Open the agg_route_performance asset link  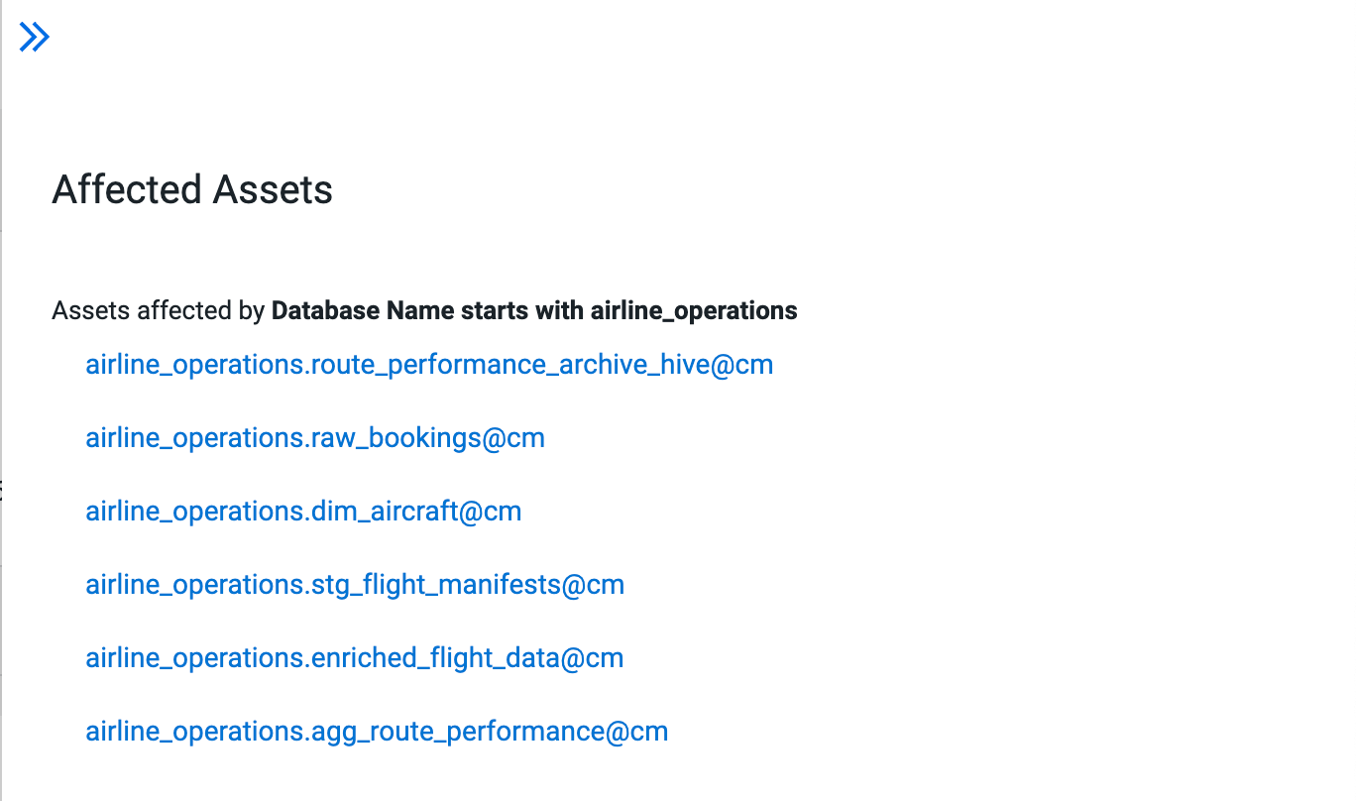(x=376, y=732)
